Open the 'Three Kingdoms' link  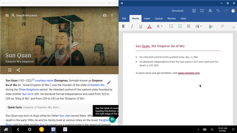coord(29,89)
